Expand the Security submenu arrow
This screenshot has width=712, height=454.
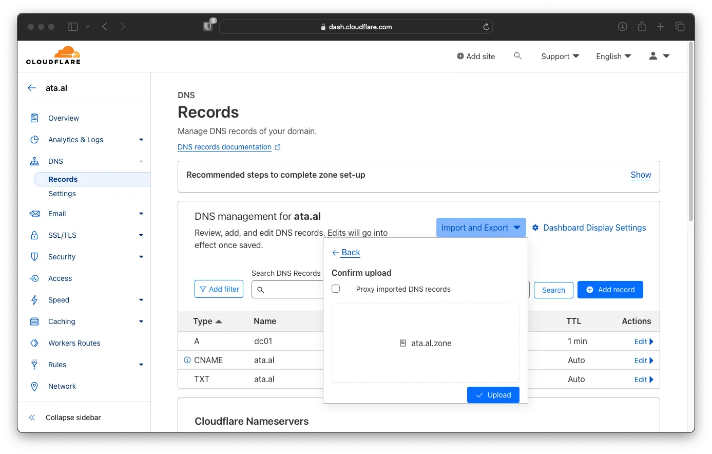click(141, 257)
